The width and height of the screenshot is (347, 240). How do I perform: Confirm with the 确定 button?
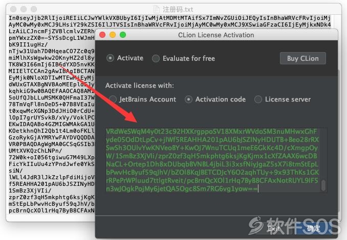313,228
